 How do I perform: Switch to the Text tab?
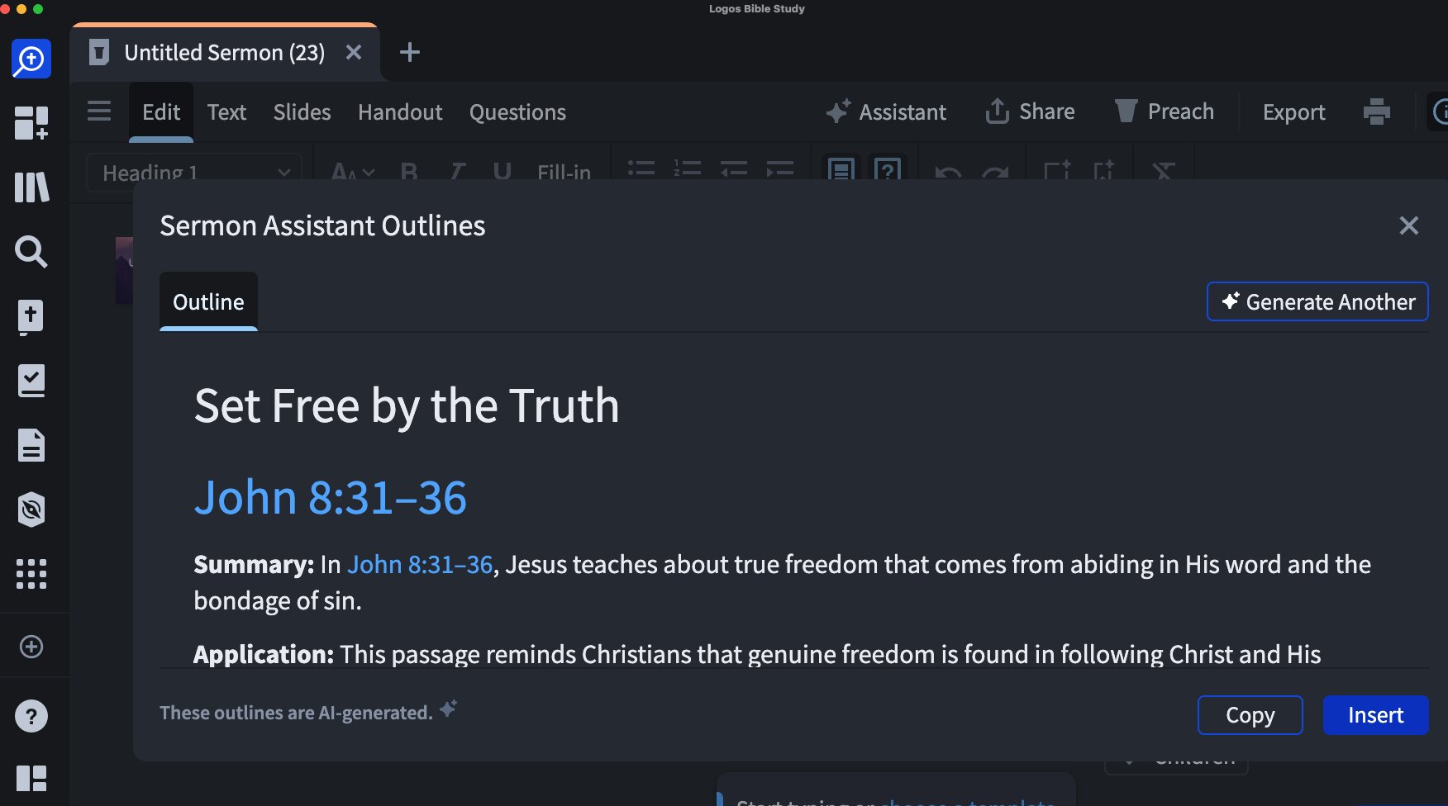[226, 111]
